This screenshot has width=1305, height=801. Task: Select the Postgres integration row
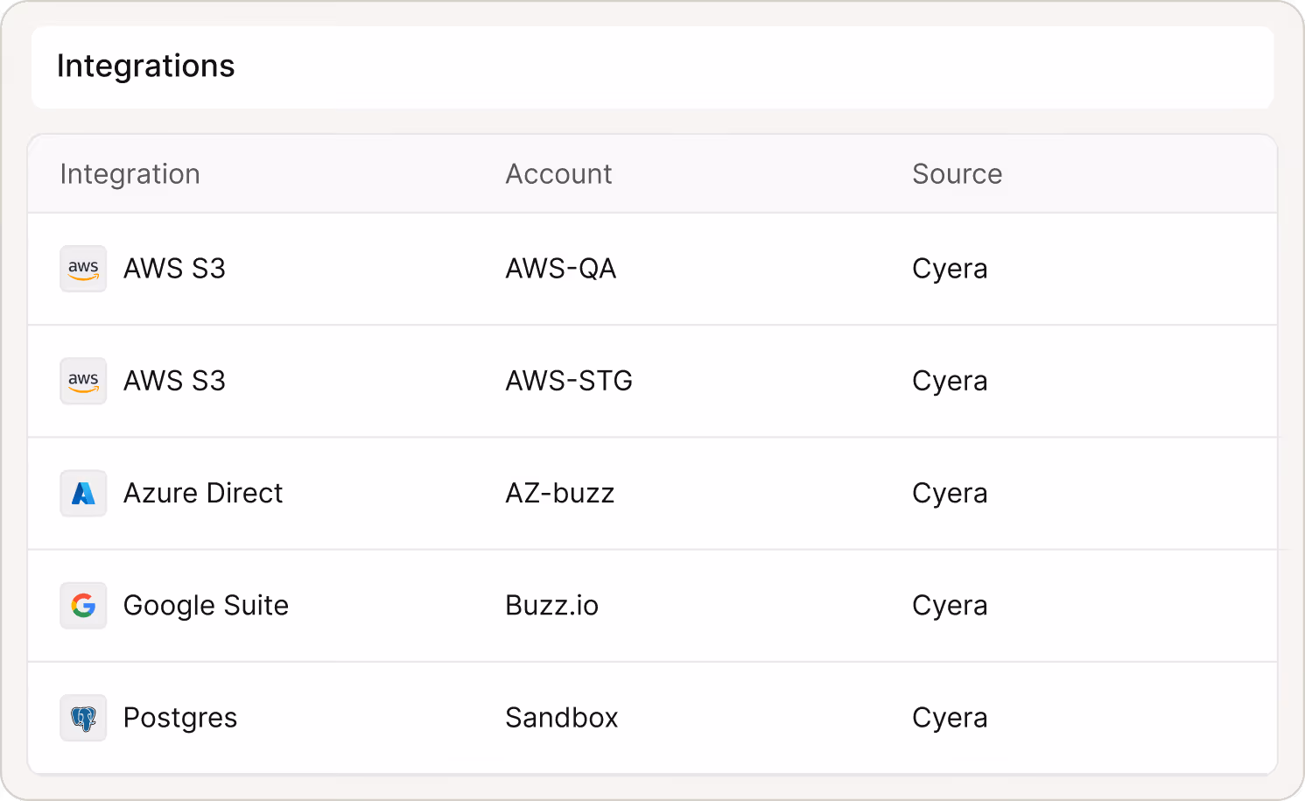point(180,717)
